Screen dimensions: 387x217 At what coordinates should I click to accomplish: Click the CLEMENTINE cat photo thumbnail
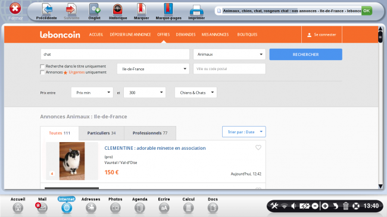click(x=72, y=161)
